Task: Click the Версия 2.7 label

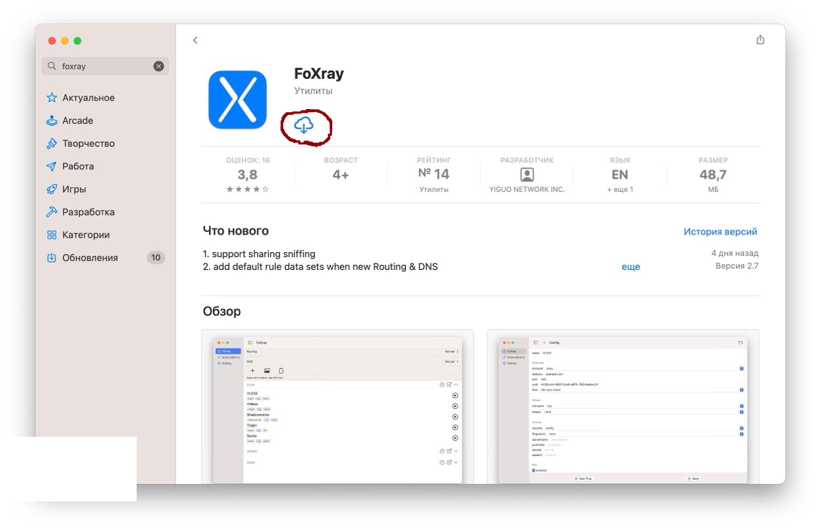Action: (737, 265)
